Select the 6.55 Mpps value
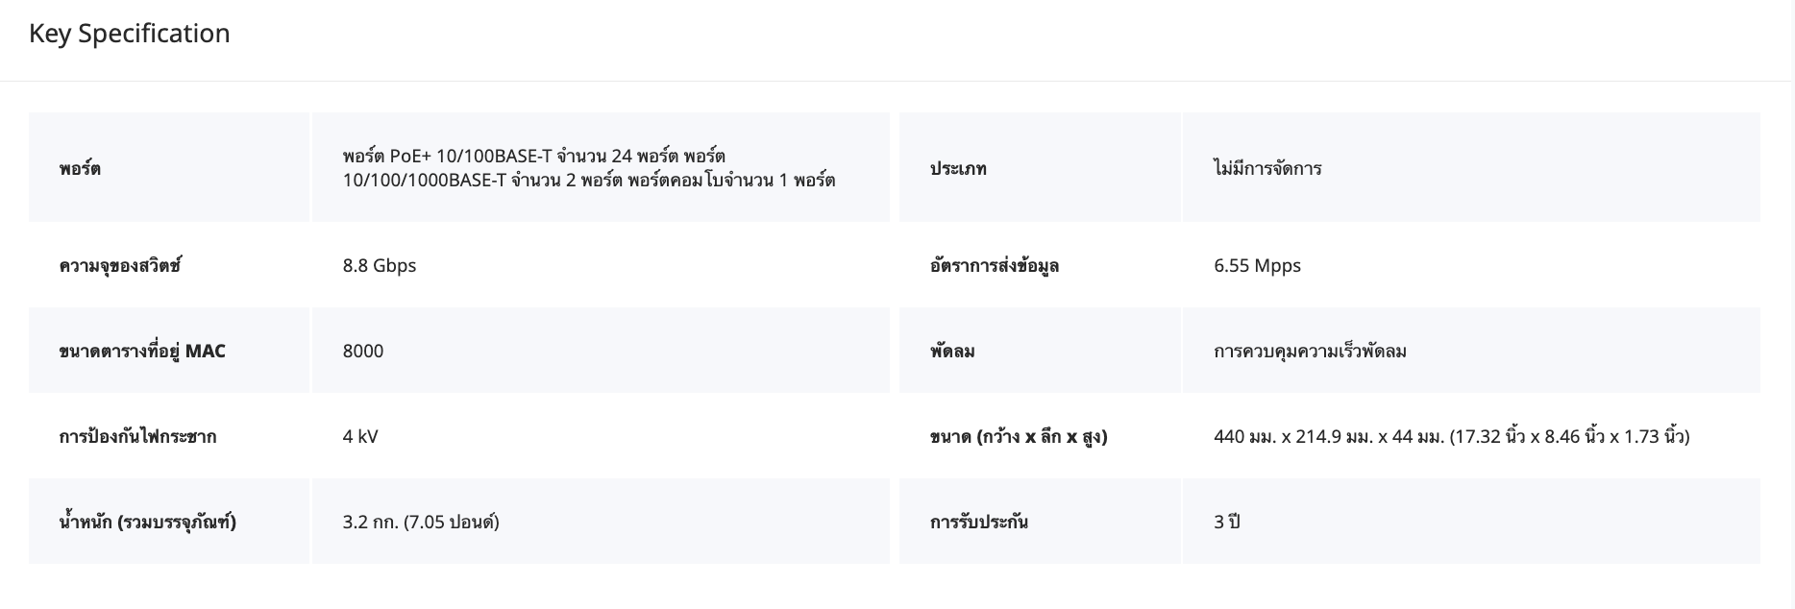Image resolution: width=1795 pixels, height=609 pixels. 1257,265
